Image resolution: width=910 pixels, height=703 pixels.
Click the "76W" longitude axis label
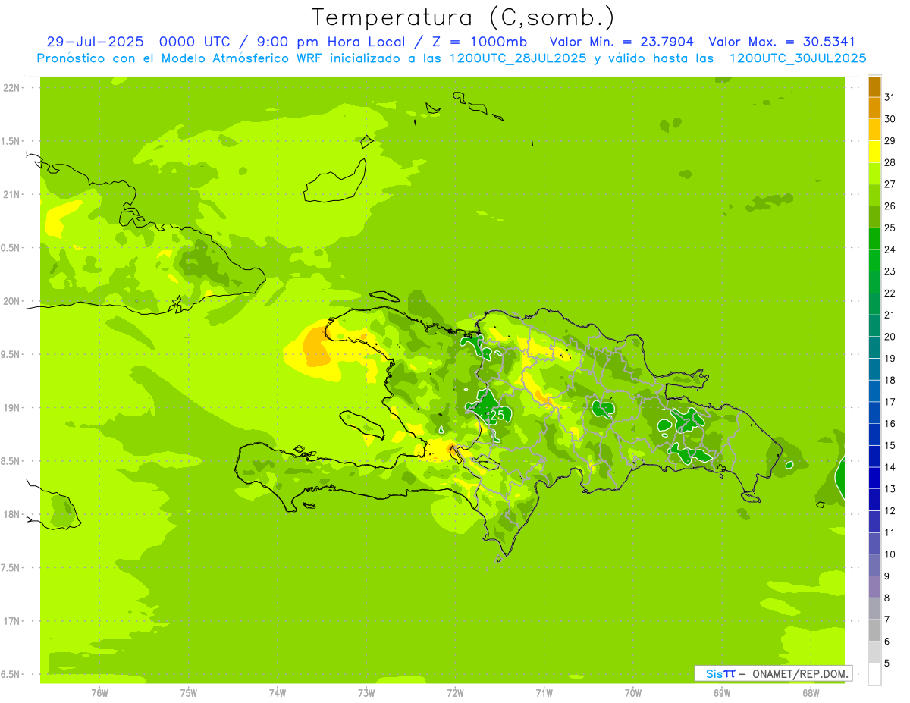(x=99, y=692)
